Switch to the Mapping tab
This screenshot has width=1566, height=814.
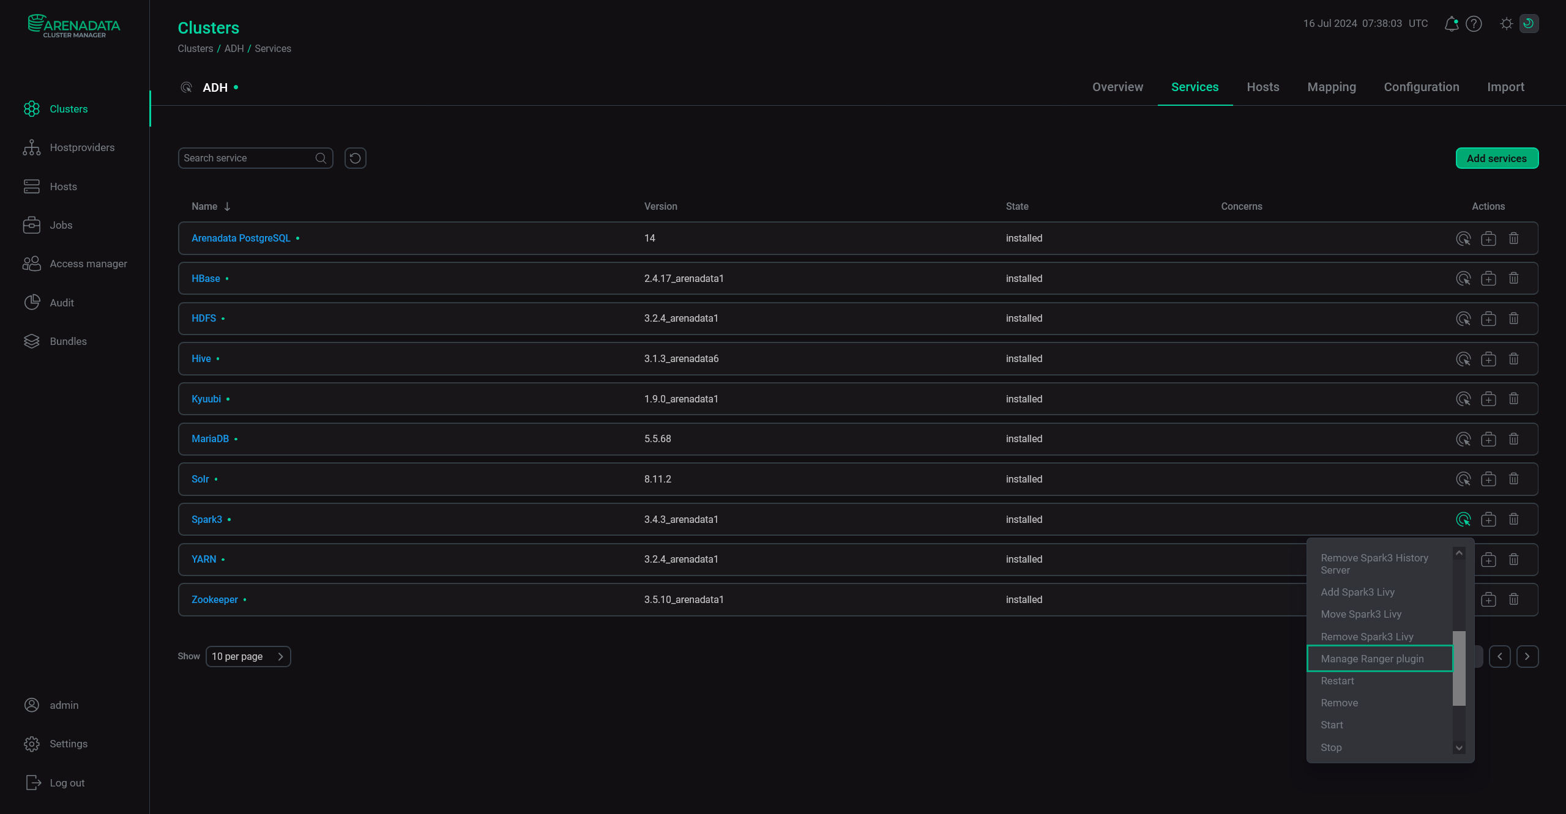tap(1332, 87)
